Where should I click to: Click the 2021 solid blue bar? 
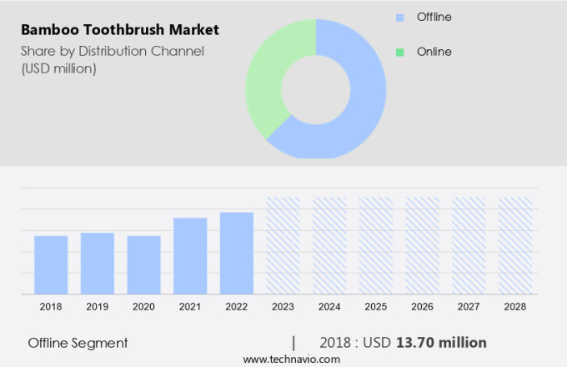pyautogui.click(x=190, y=255)
